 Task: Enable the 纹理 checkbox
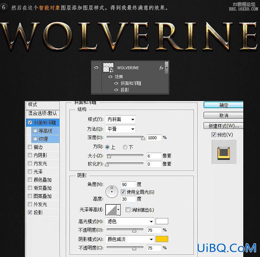pyautogui.click(x=35, y=139)
